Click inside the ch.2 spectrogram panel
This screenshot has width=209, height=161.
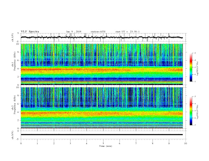pyautogui.click(x=102, y=108)
